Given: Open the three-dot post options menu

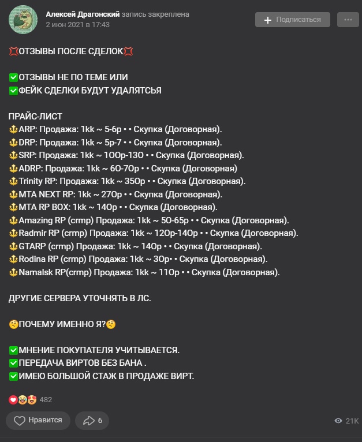Looking at the screenshot, I should point(348,20).
